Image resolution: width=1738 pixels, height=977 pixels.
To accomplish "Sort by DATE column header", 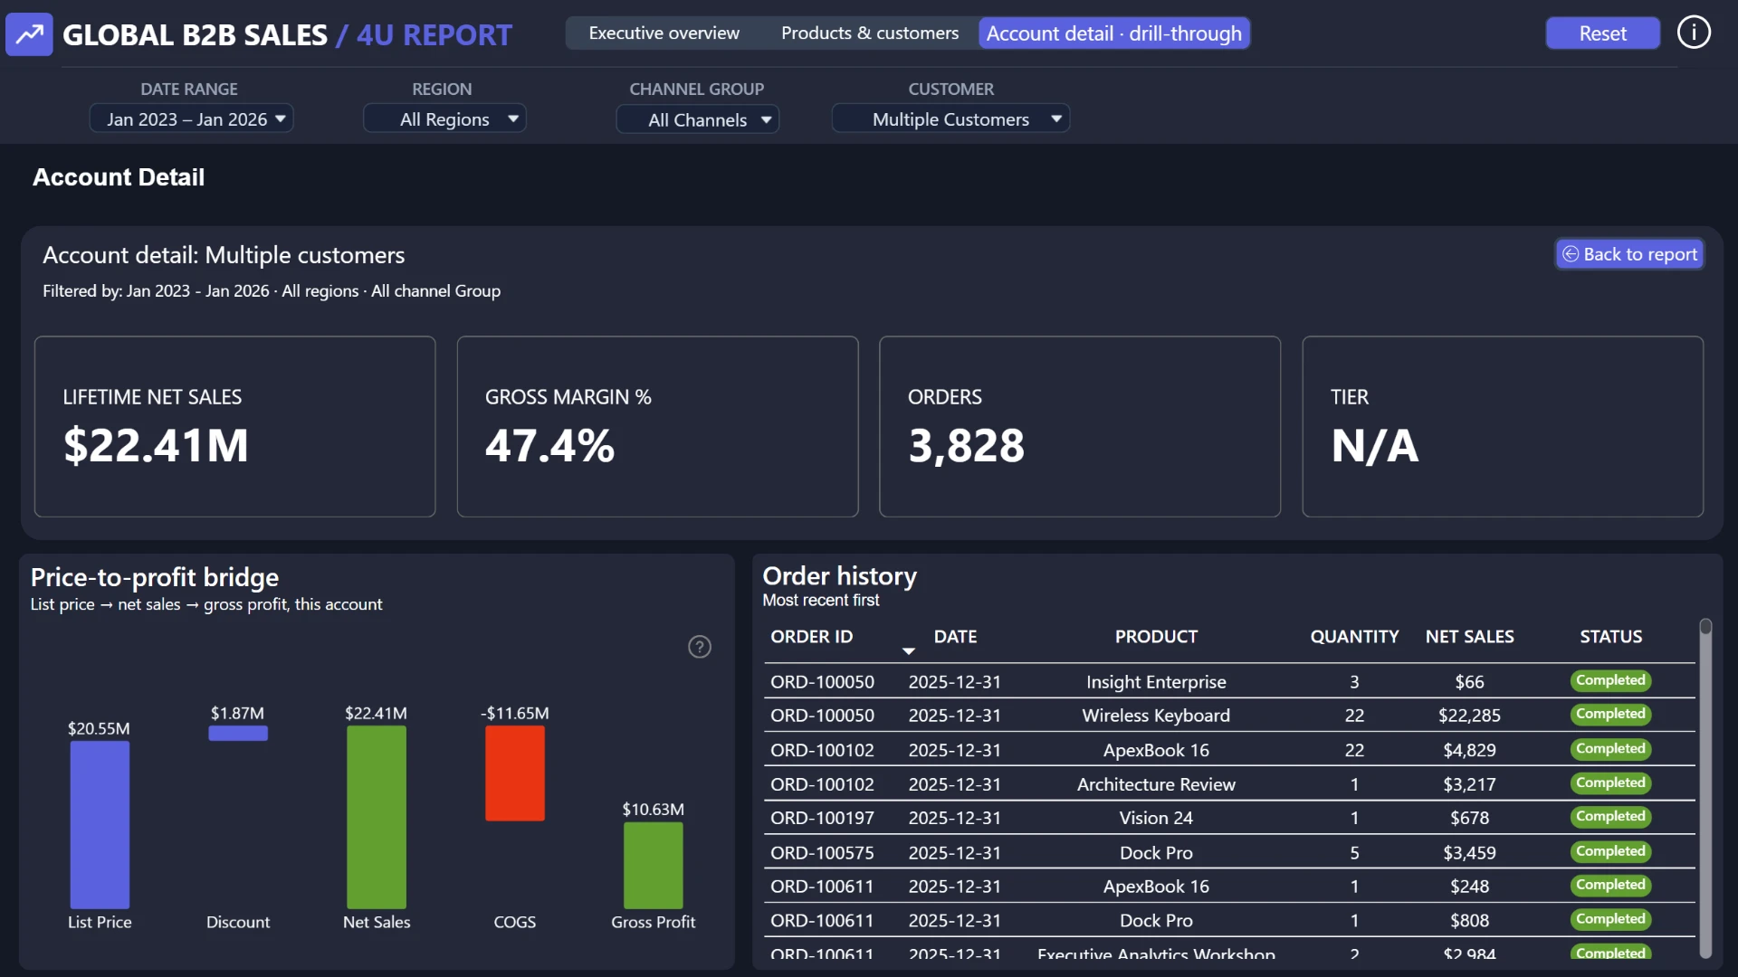I will 955,637.
